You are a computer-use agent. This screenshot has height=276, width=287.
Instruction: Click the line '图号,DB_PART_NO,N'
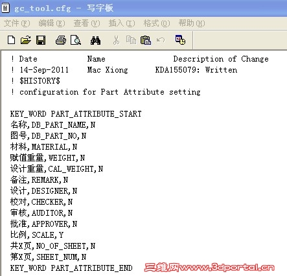(x=48, y=136)
